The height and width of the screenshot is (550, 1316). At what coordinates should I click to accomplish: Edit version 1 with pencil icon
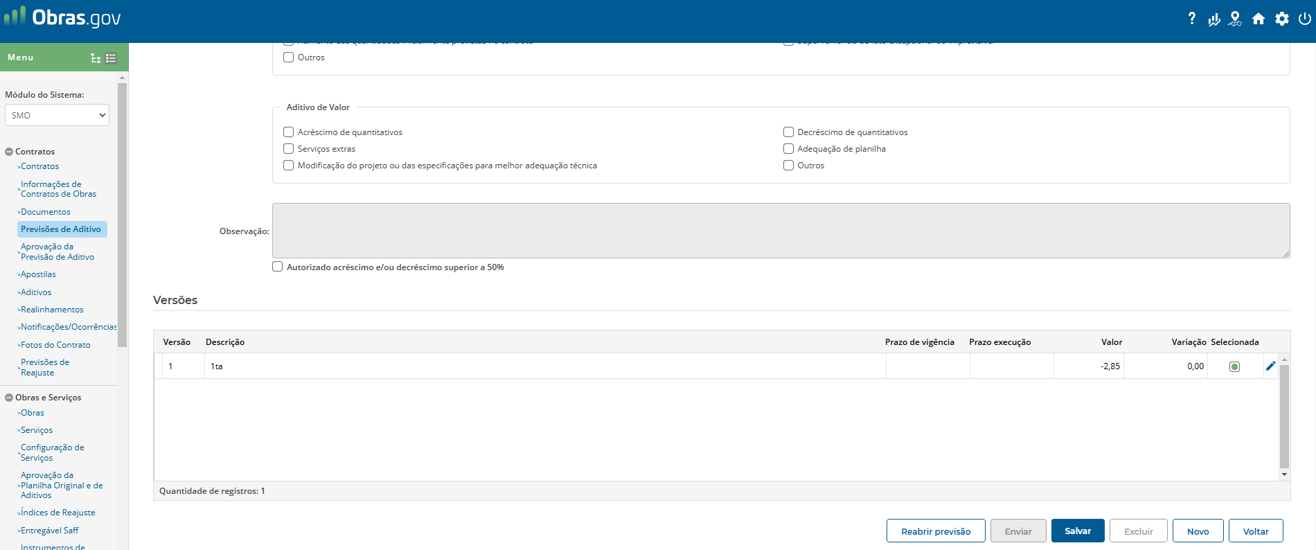(1270, 366)
